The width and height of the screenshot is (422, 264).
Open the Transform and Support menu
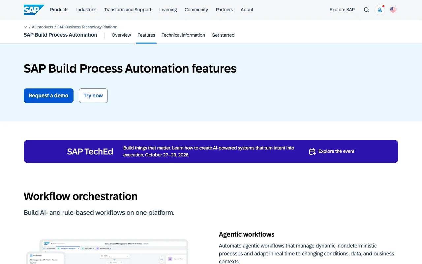(x=128, y=10)
